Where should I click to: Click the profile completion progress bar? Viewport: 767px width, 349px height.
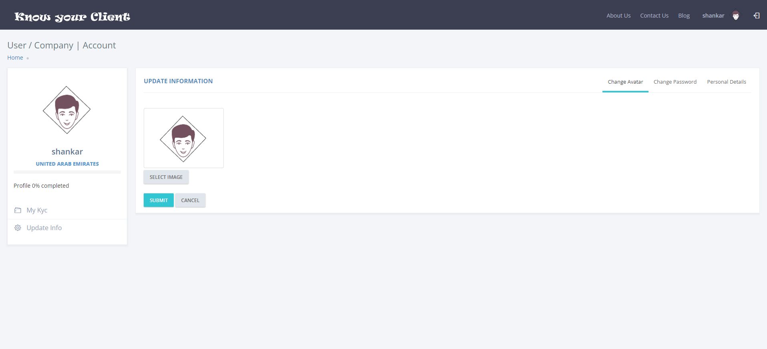click(x=67, y=172)
